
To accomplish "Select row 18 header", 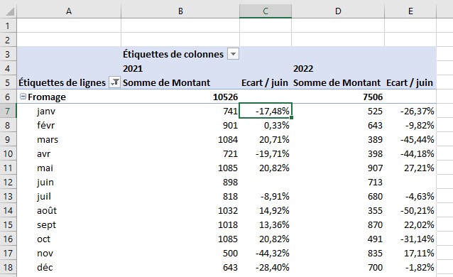I will coord(8,267).
